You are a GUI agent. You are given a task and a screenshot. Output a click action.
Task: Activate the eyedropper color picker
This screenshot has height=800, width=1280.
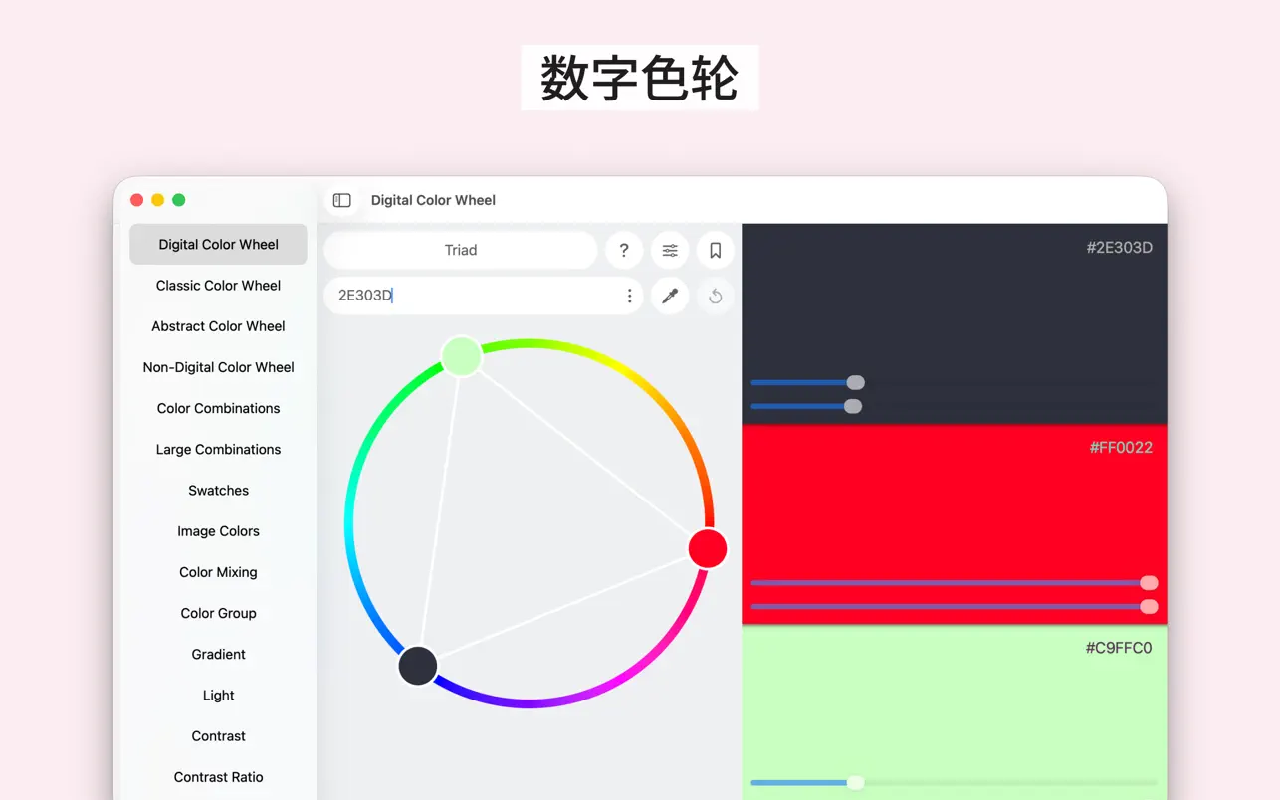[x=669, y=296]
